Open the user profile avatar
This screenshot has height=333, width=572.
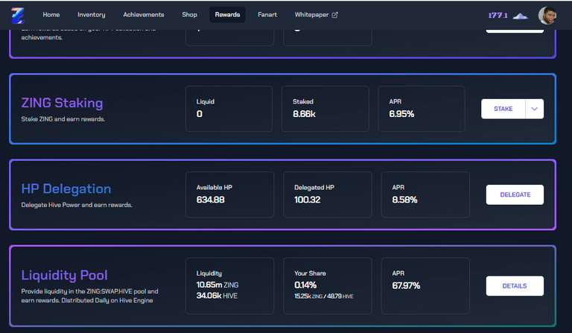coord(547,16)
